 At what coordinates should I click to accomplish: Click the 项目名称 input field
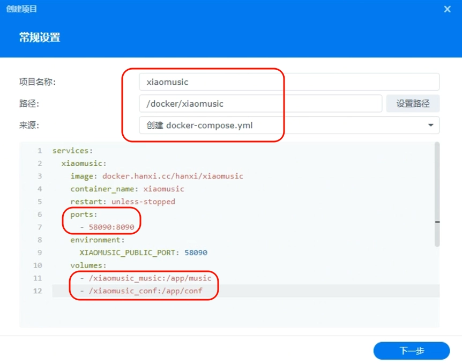point(289,82)
